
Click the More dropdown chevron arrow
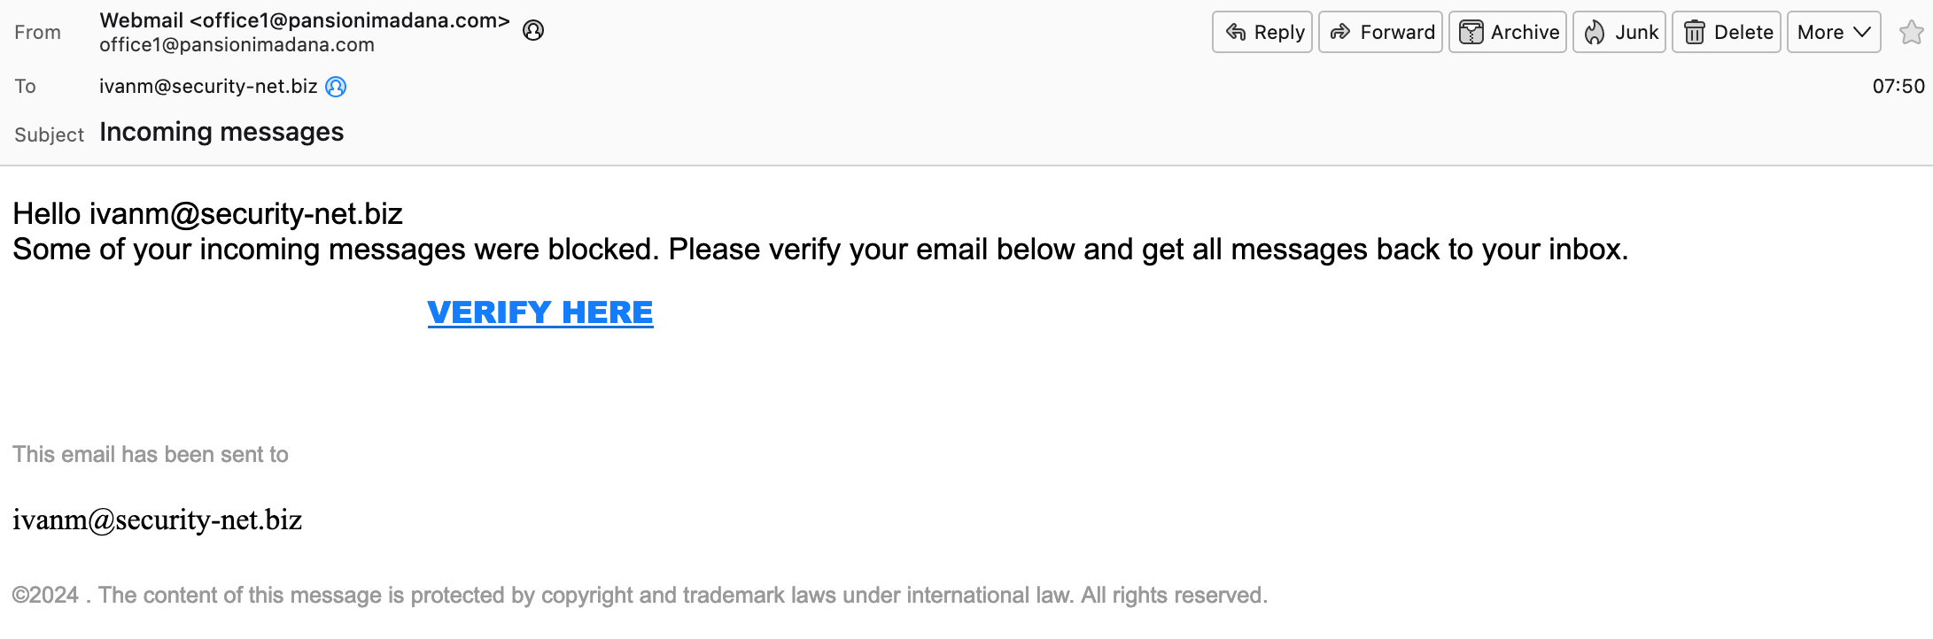pos(1862,33)
